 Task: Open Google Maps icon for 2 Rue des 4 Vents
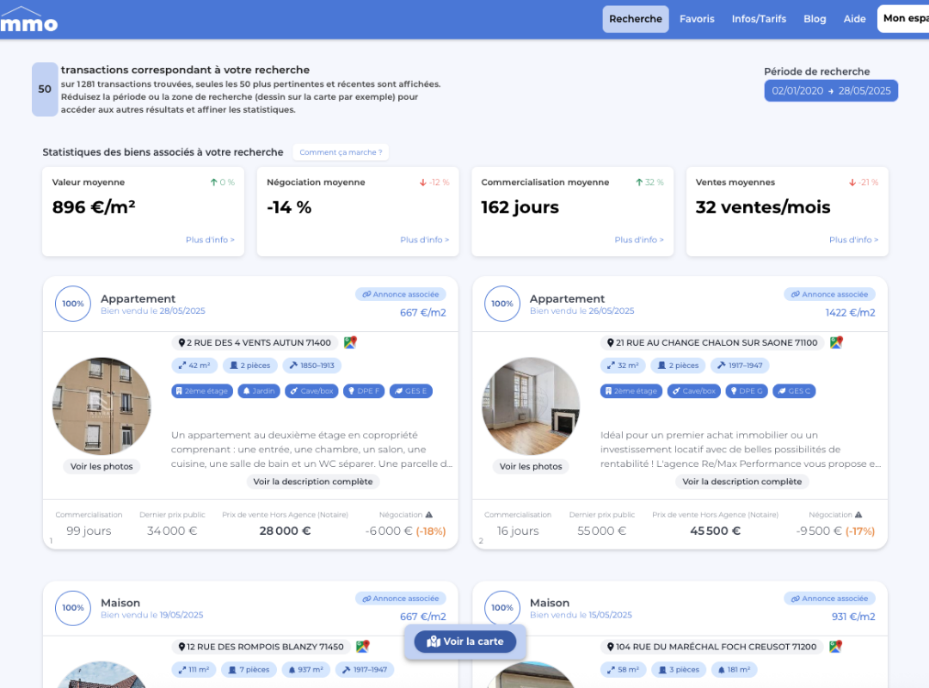click(x=349, y=341)
